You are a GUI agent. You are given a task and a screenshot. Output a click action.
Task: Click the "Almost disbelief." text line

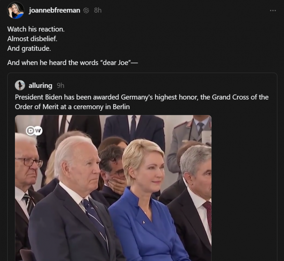point(32,39)
